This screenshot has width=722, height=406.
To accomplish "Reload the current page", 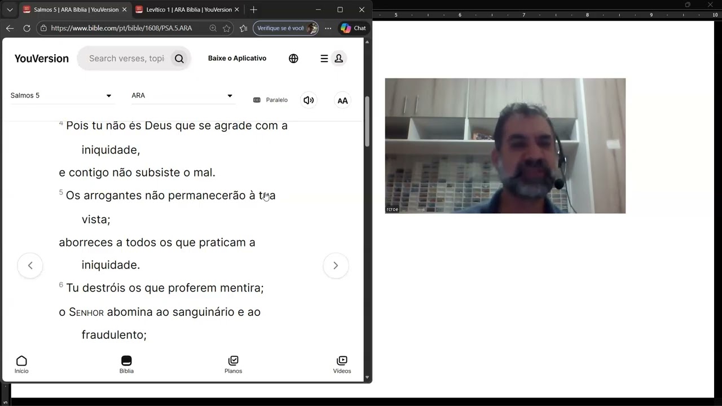I will click(27, 28).
